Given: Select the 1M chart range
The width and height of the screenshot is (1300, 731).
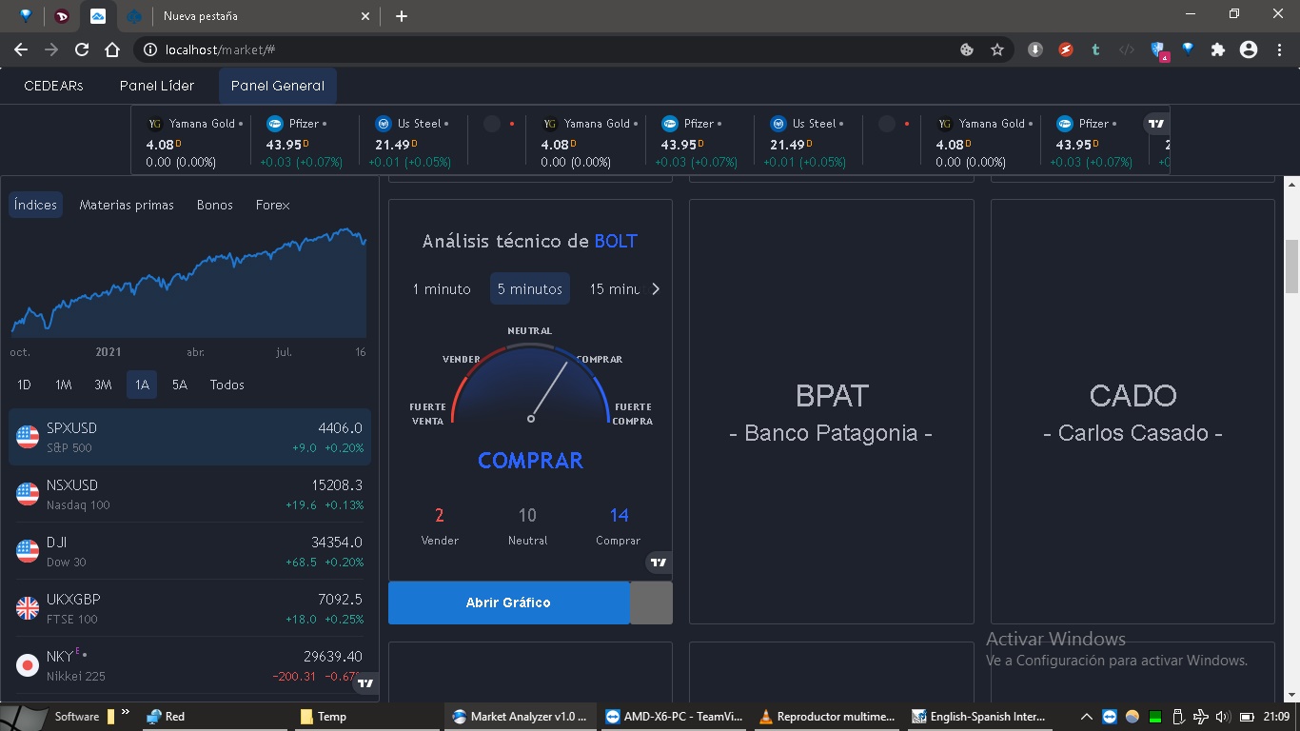Looking at the screenshot, I should pyautogui.click(x=64, y=385).
